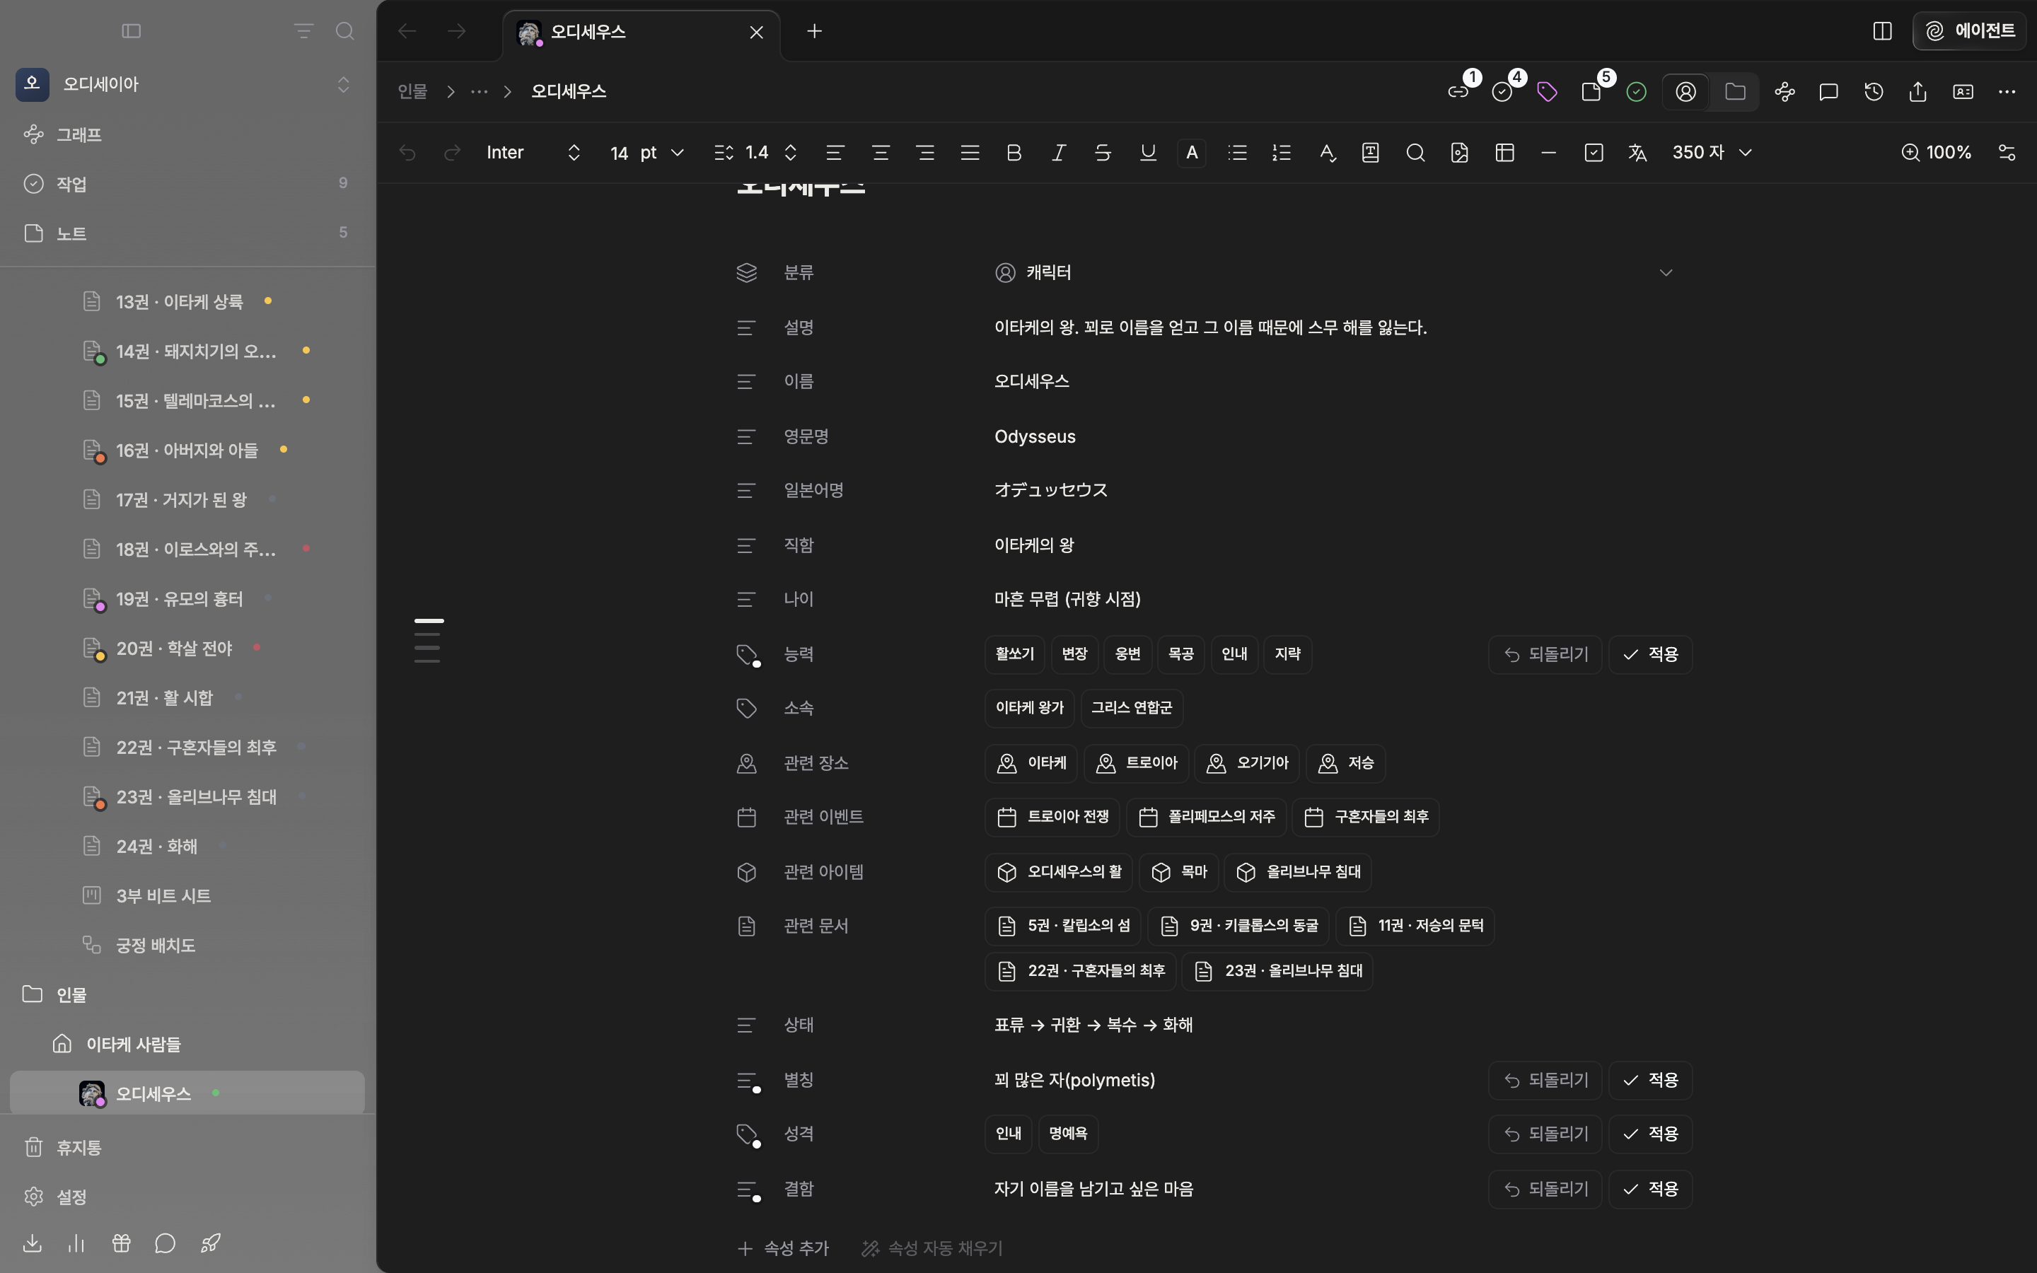Click the purple tag icon in header
Screen dimensions: 2037x1273
[1547, 92]
